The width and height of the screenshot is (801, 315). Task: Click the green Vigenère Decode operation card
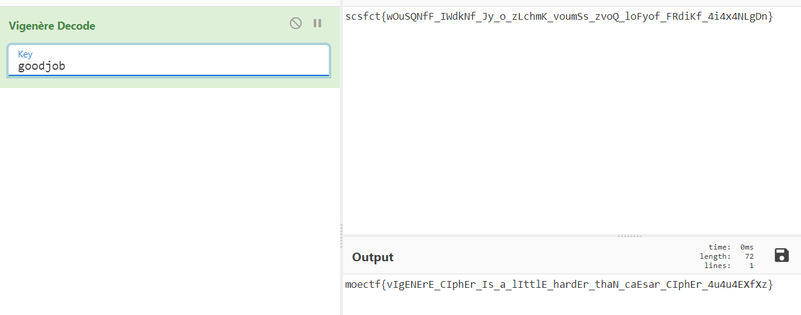(x=169, y=47)
